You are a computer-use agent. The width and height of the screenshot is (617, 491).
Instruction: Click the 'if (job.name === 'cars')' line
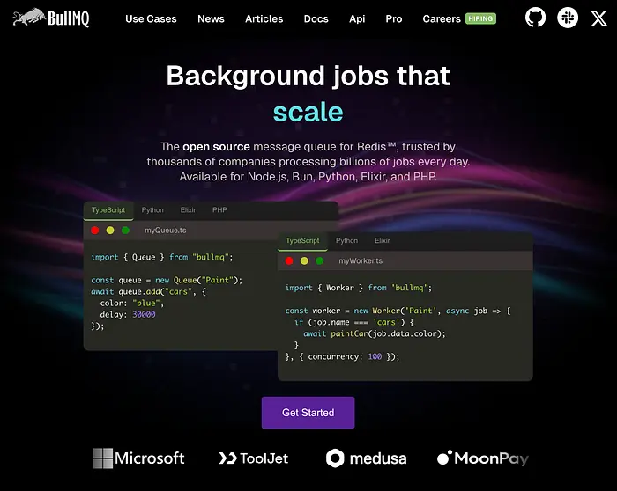pyautogui.click(x=353, y=322)
